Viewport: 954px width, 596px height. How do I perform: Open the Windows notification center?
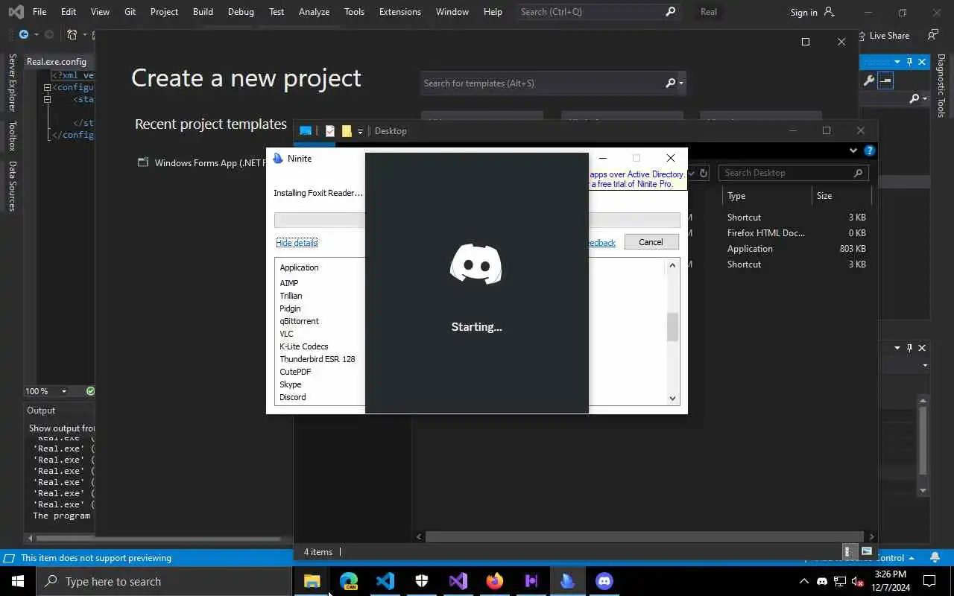(x=929, y=581)
